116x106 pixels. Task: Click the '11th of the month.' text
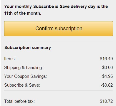23,13
